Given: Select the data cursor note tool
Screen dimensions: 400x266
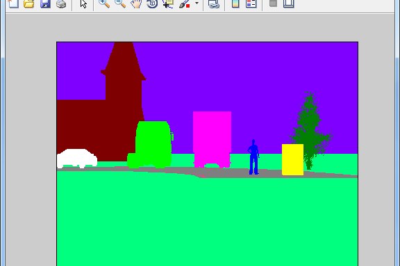Looking at the screenshot, I should click(x=168, y=3).
